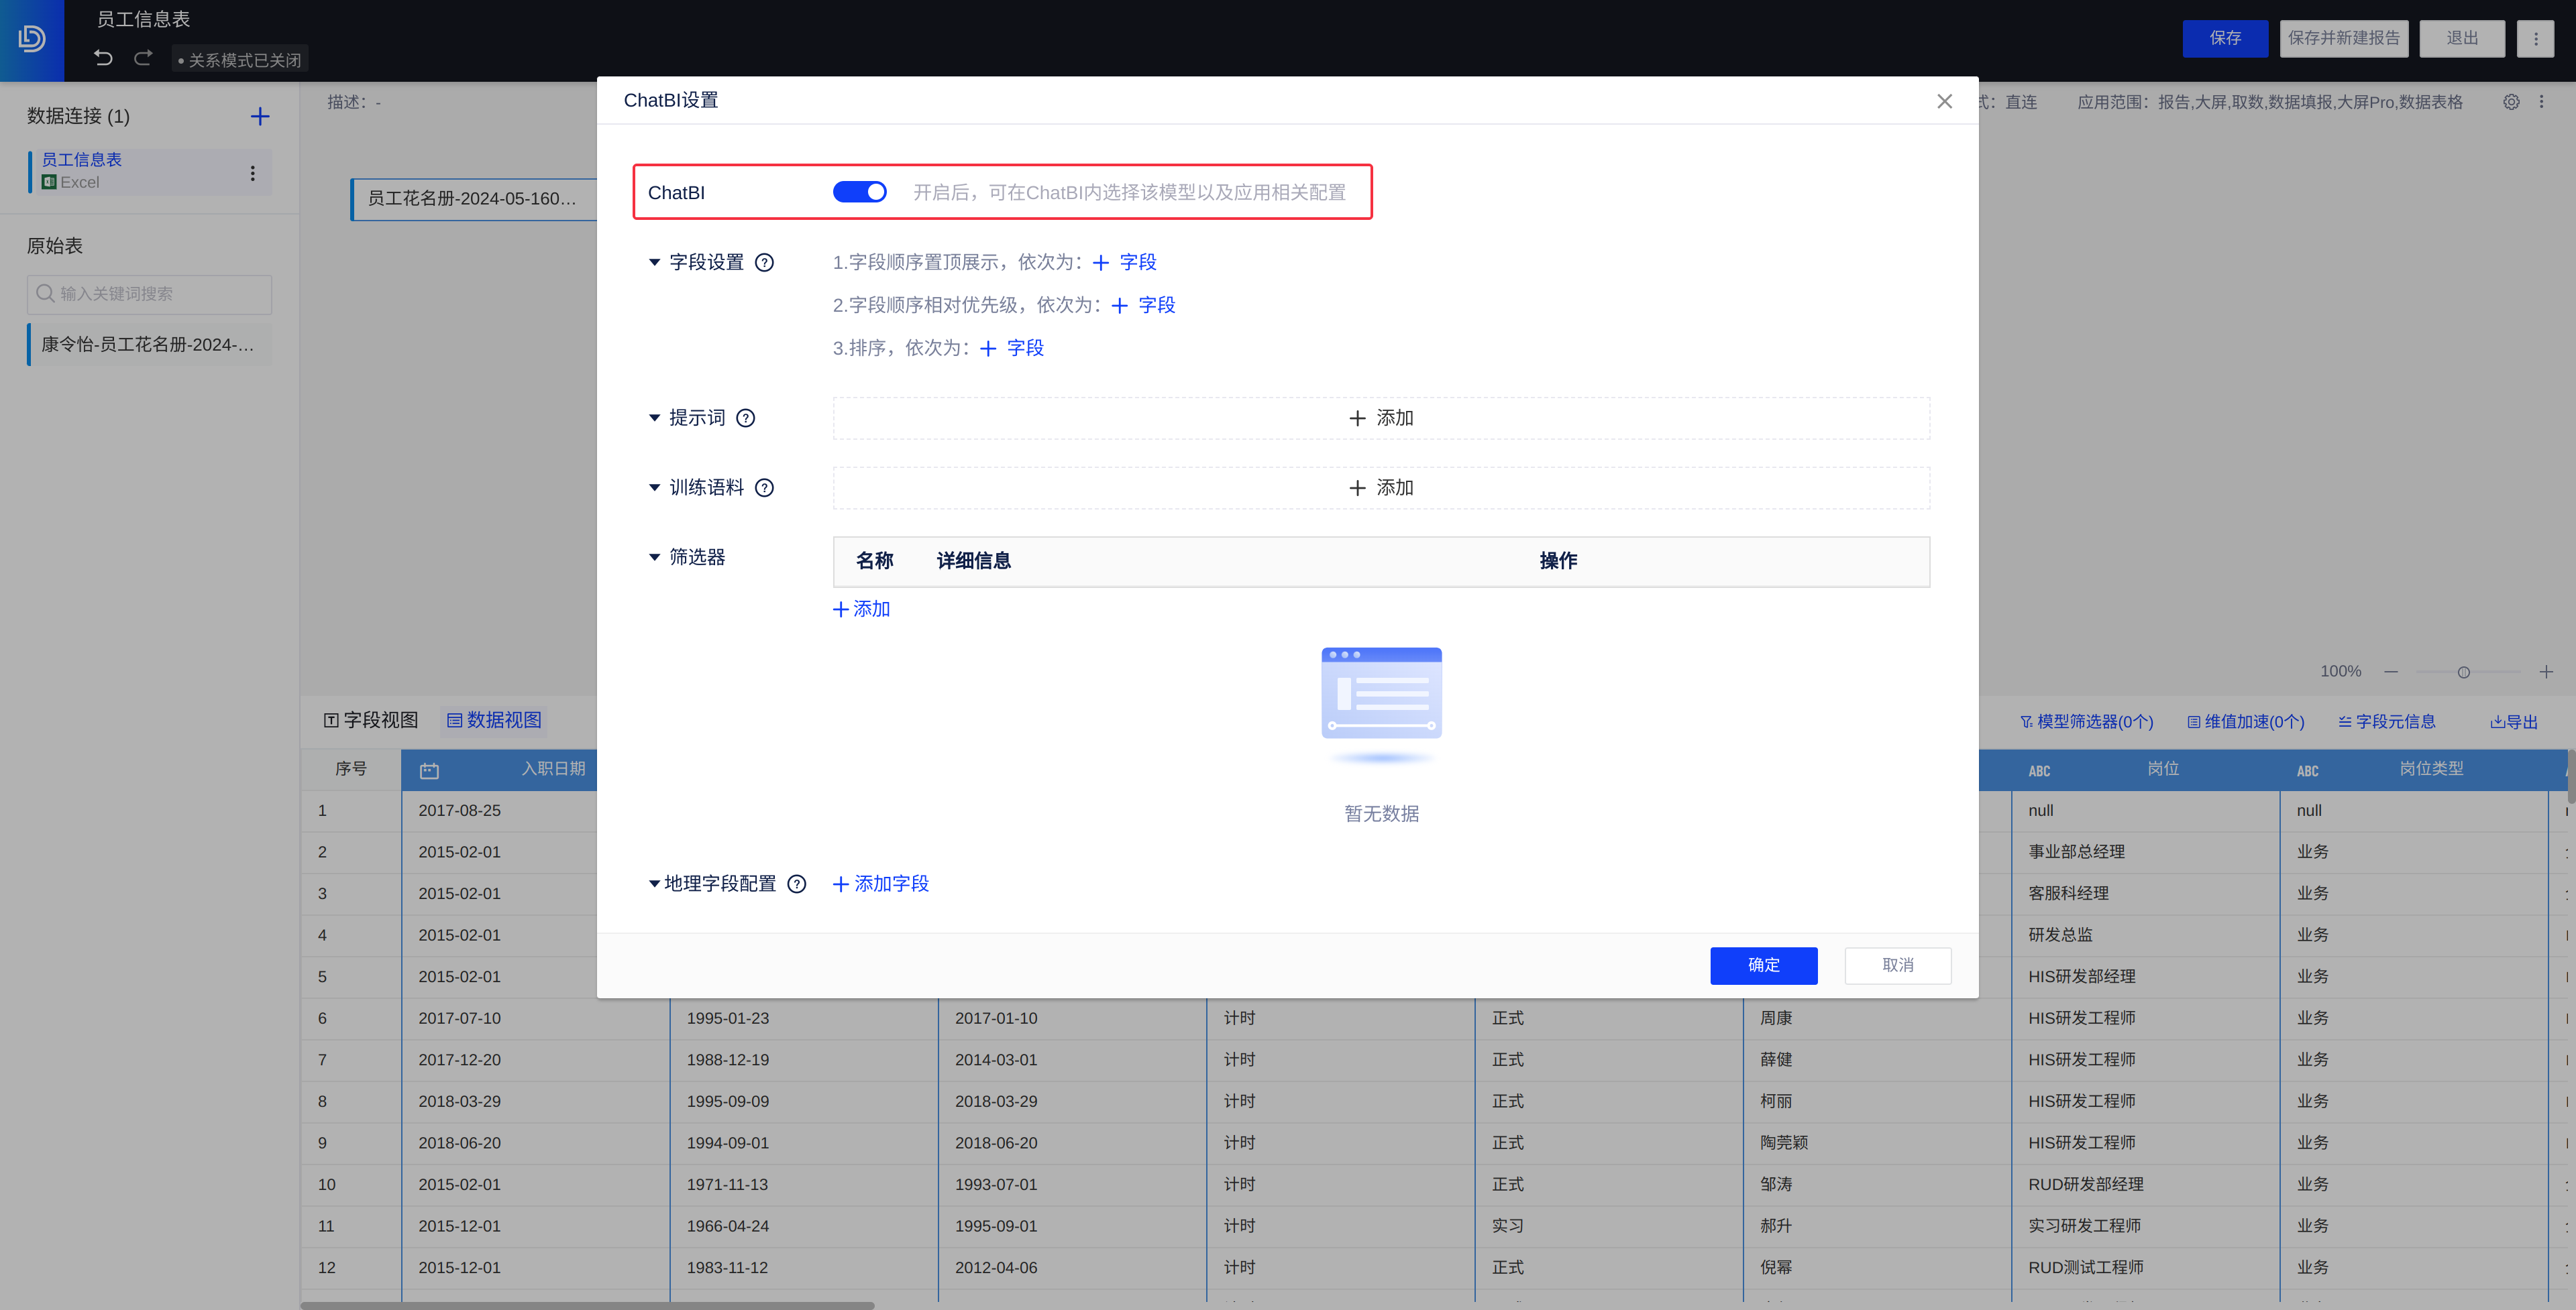Viewport: 2576px width, 1310px height.
Task: Add a new data connection plus icon
Action: click(x=260, y=116)
